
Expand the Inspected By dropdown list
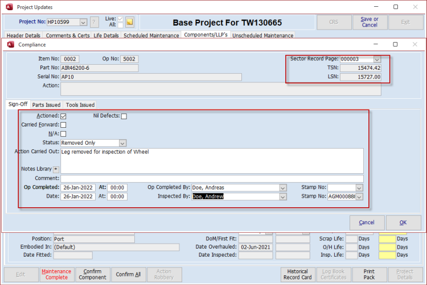pos(283,196)
